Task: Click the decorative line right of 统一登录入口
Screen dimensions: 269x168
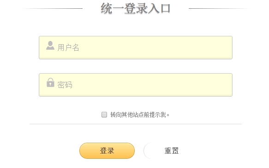Action: pyautogui.click(x=220, y=8)
